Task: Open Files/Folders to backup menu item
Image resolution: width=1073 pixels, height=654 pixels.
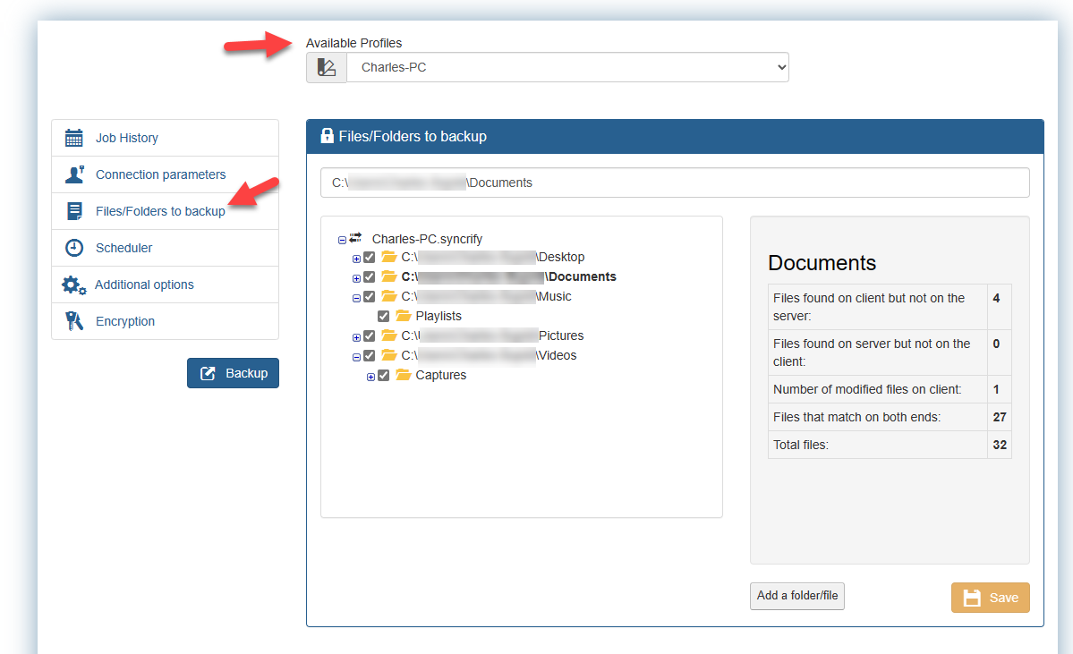Action: pos(160,211)
